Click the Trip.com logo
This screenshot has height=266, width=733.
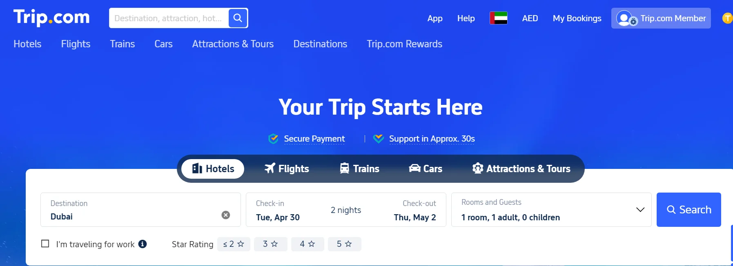(51, 17)
